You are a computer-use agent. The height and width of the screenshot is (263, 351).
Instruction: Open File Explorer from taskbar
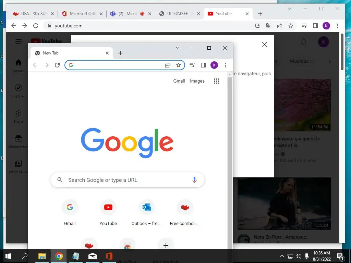tap(42, 256)
